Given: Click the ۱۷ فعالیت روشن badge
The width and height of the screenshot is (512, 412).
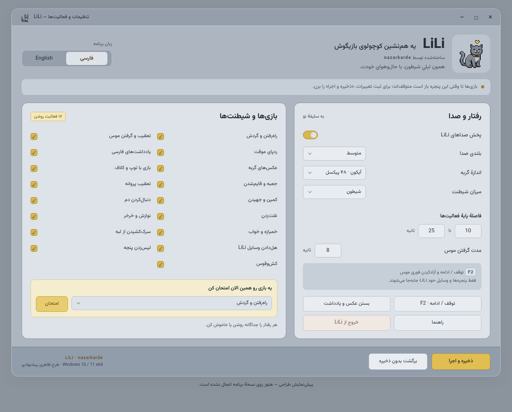Looking at the screenshot, I should 48,116.
